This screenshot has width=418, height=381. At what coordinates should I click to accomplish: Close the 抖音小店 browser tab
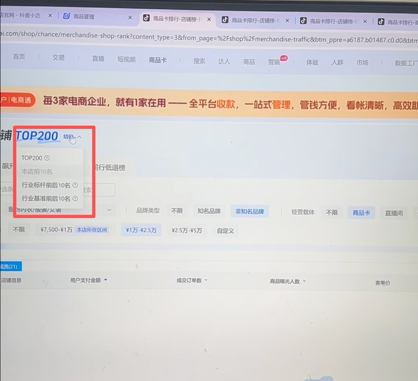pyautogui.click(x=50, y=16)
